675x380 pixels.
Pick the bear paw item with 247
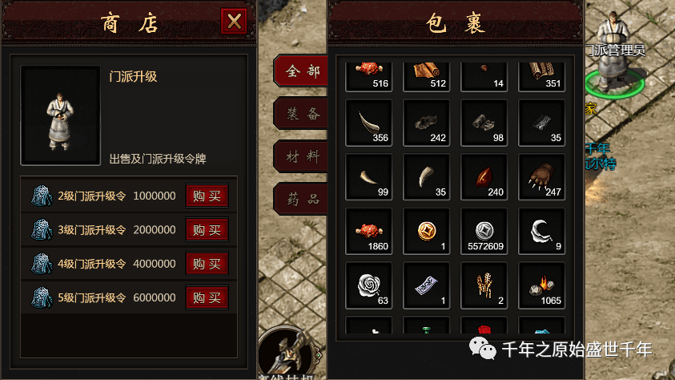pos(542,176)
